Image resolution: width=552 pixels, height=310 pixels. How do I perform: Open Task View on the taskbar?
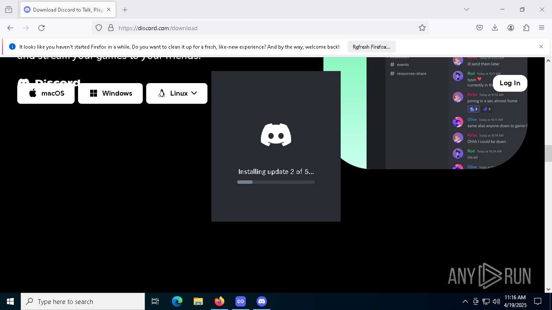click(155, 301)
